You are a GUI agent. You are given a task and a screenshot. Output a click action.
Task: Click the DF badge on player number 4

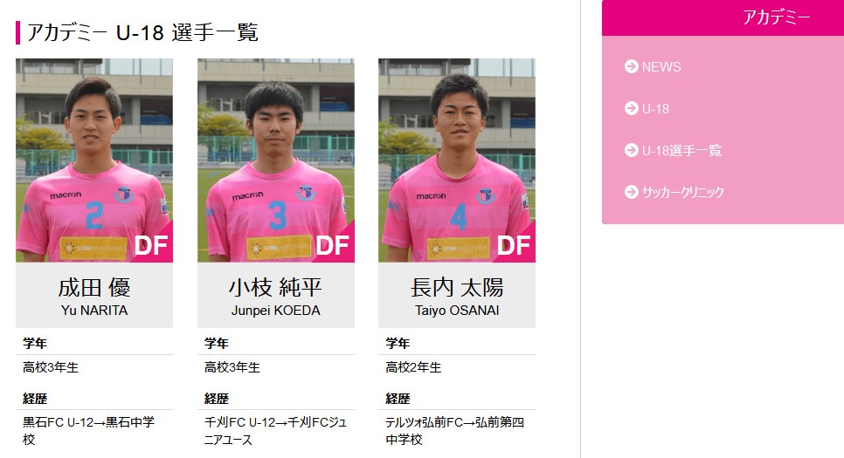click(514, 246)
